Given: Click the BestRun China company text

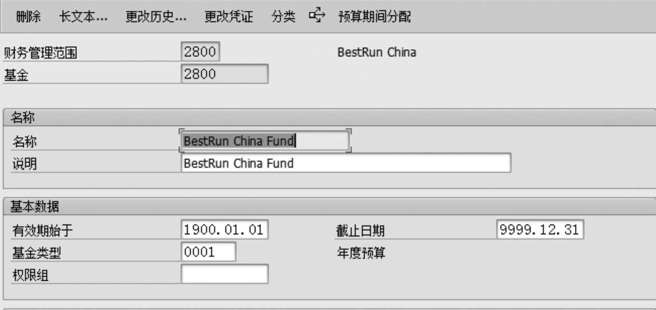Looking at the screenshot, I should (x=377, y=53).
